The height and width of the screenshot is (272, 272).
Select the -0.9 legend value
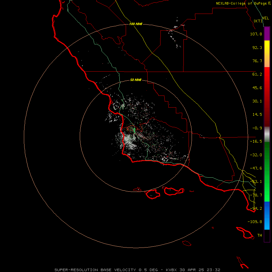pos(257,128)
